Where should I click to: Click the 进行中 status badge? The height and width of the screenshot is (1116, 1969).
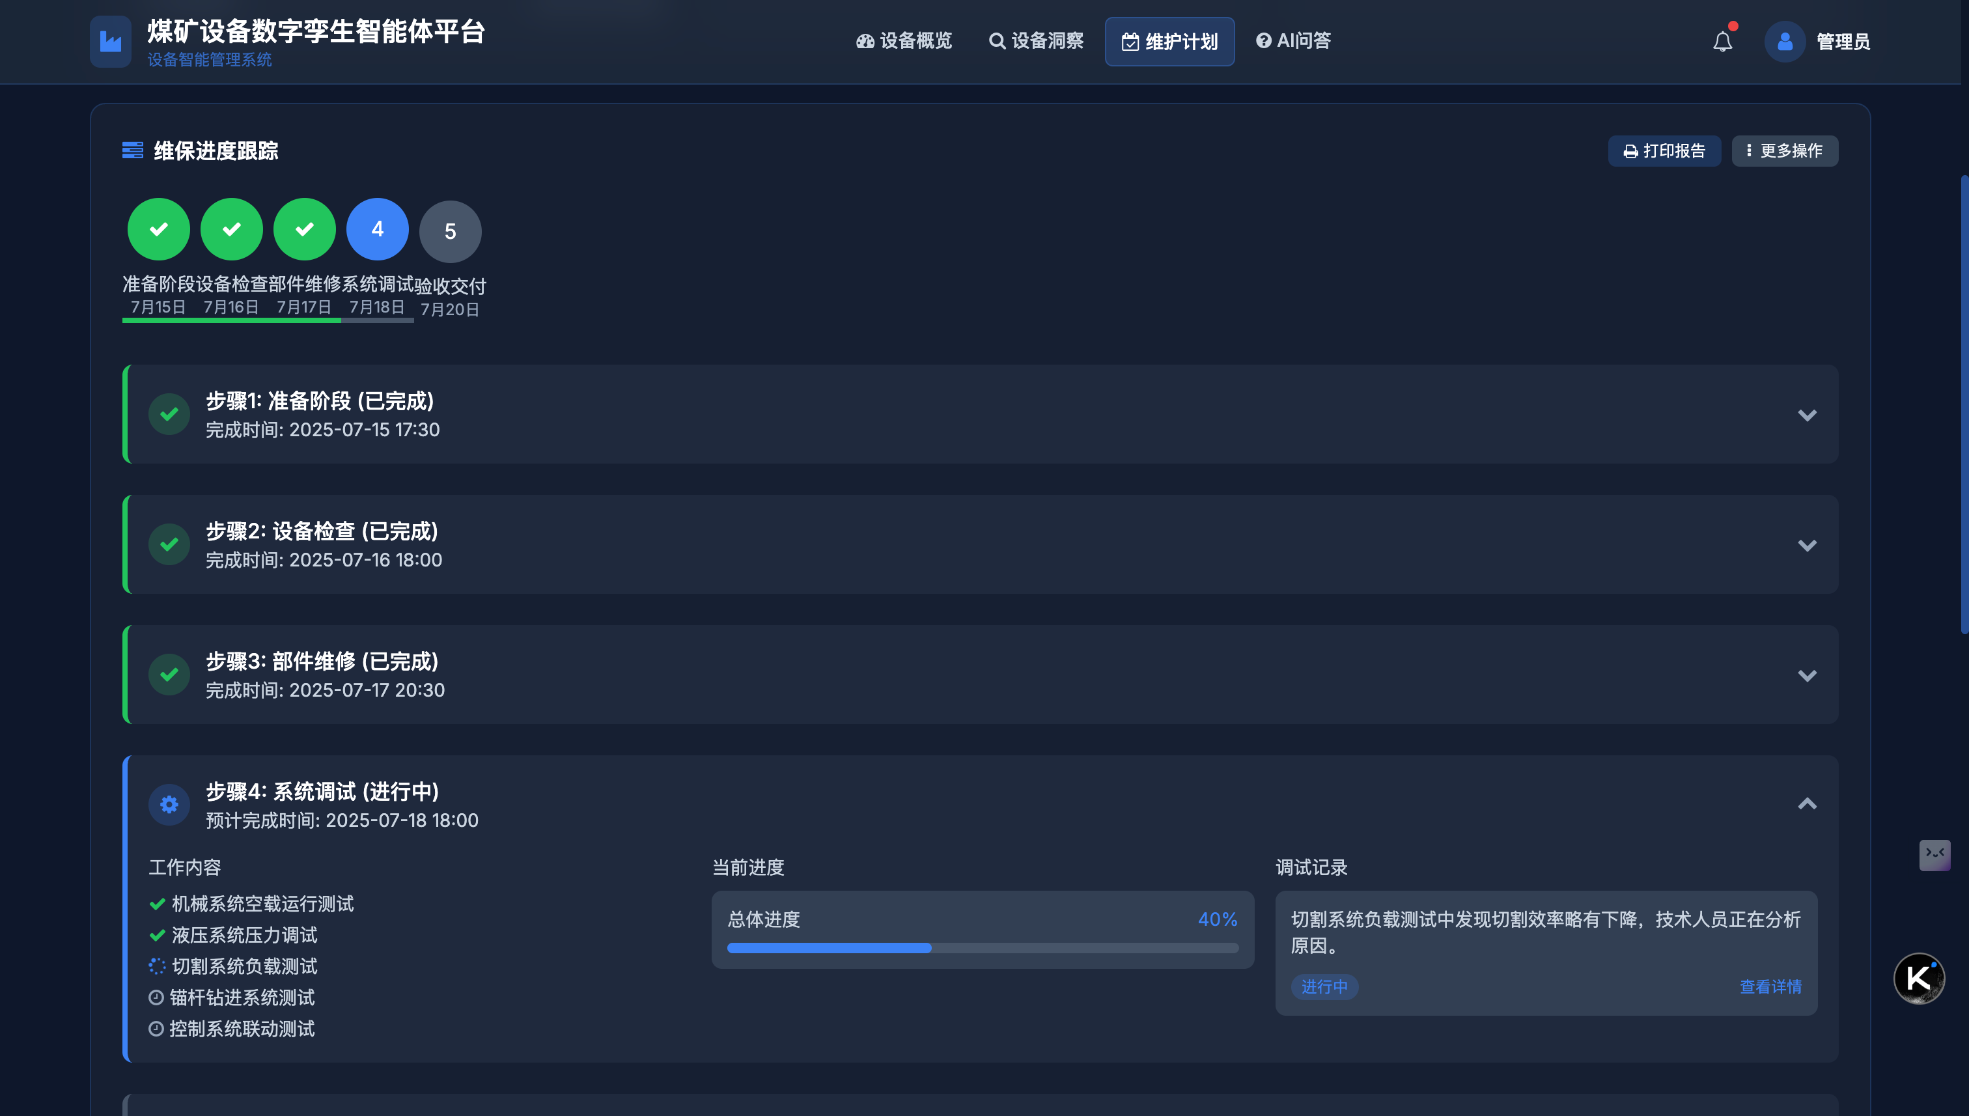coord(1324,986)
